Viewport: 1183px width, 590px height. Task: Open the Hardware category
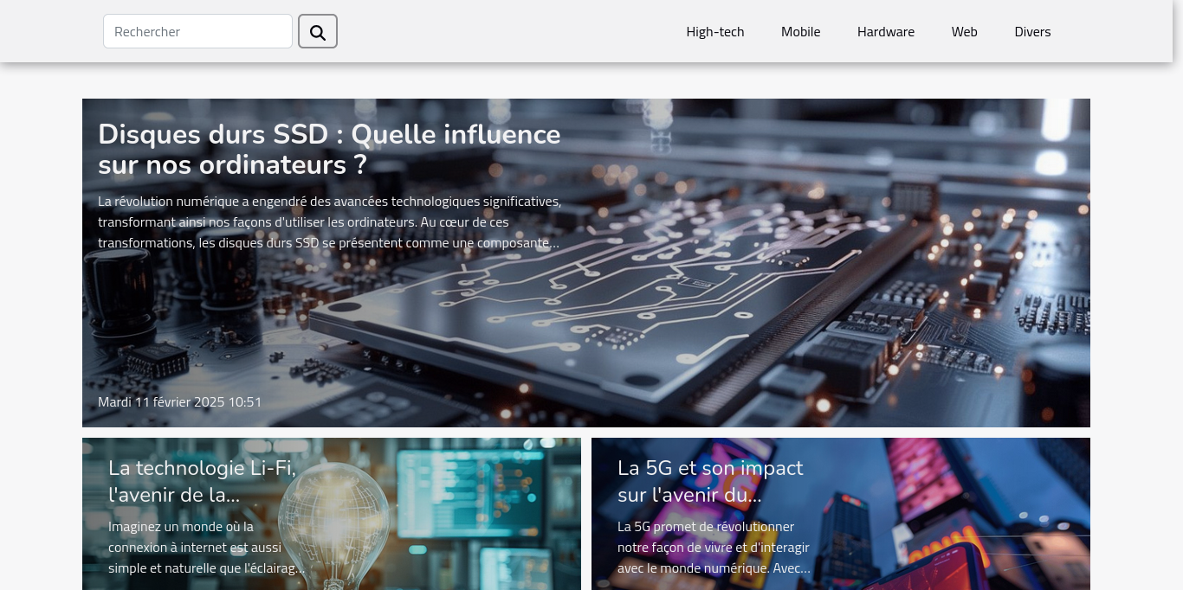(885, 32)
